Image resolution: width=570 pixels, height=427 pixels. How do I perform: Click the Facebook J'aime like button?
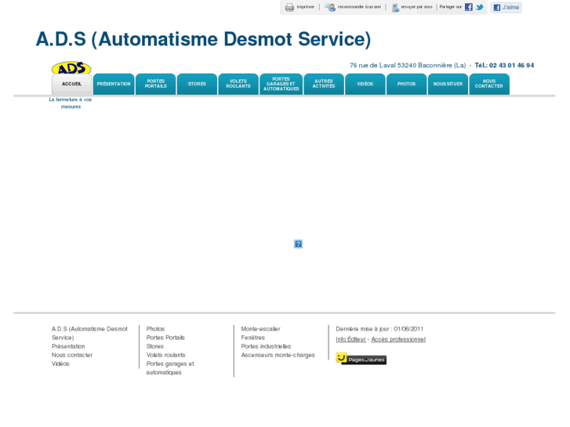point(506,7)
